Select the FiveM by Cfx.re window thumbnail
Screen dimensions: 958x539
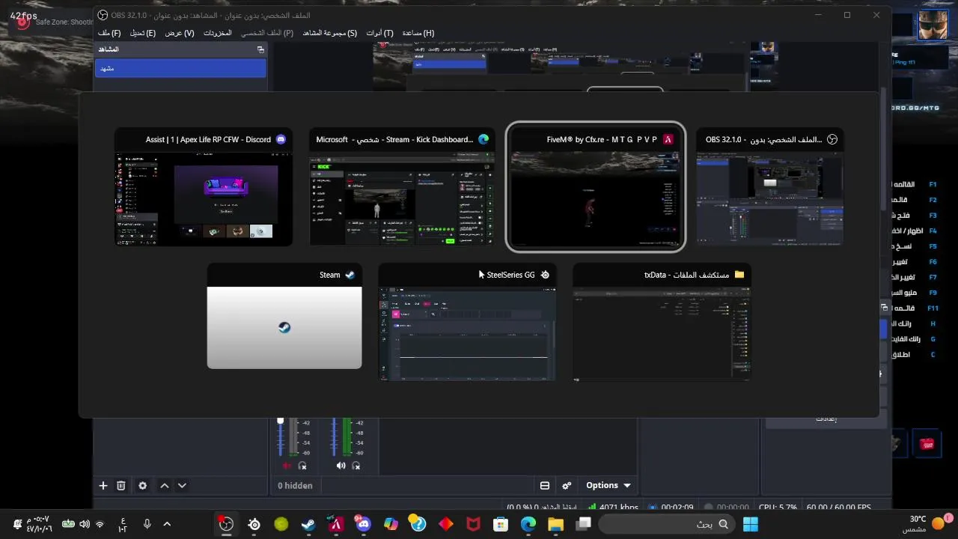(596, 187)
